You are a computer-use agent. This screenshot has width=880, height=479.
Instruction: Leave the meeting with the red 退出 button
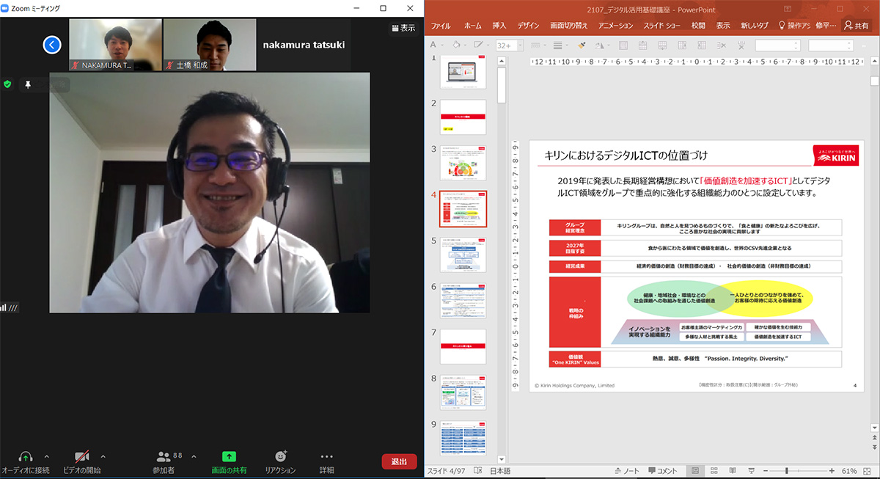(x=399, y=461)
